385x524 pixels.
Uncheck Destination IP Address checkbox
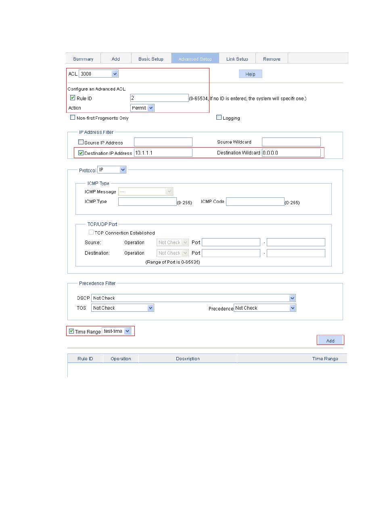[81, 153]
